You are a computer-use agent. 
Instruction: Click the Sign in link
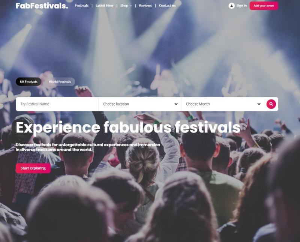[x=241, y=6]
